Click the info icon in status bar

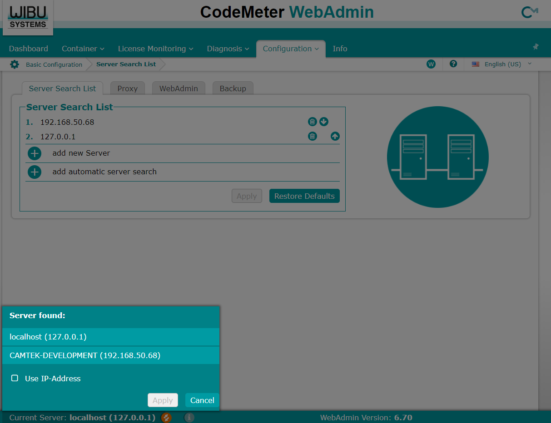coord(189,418)
